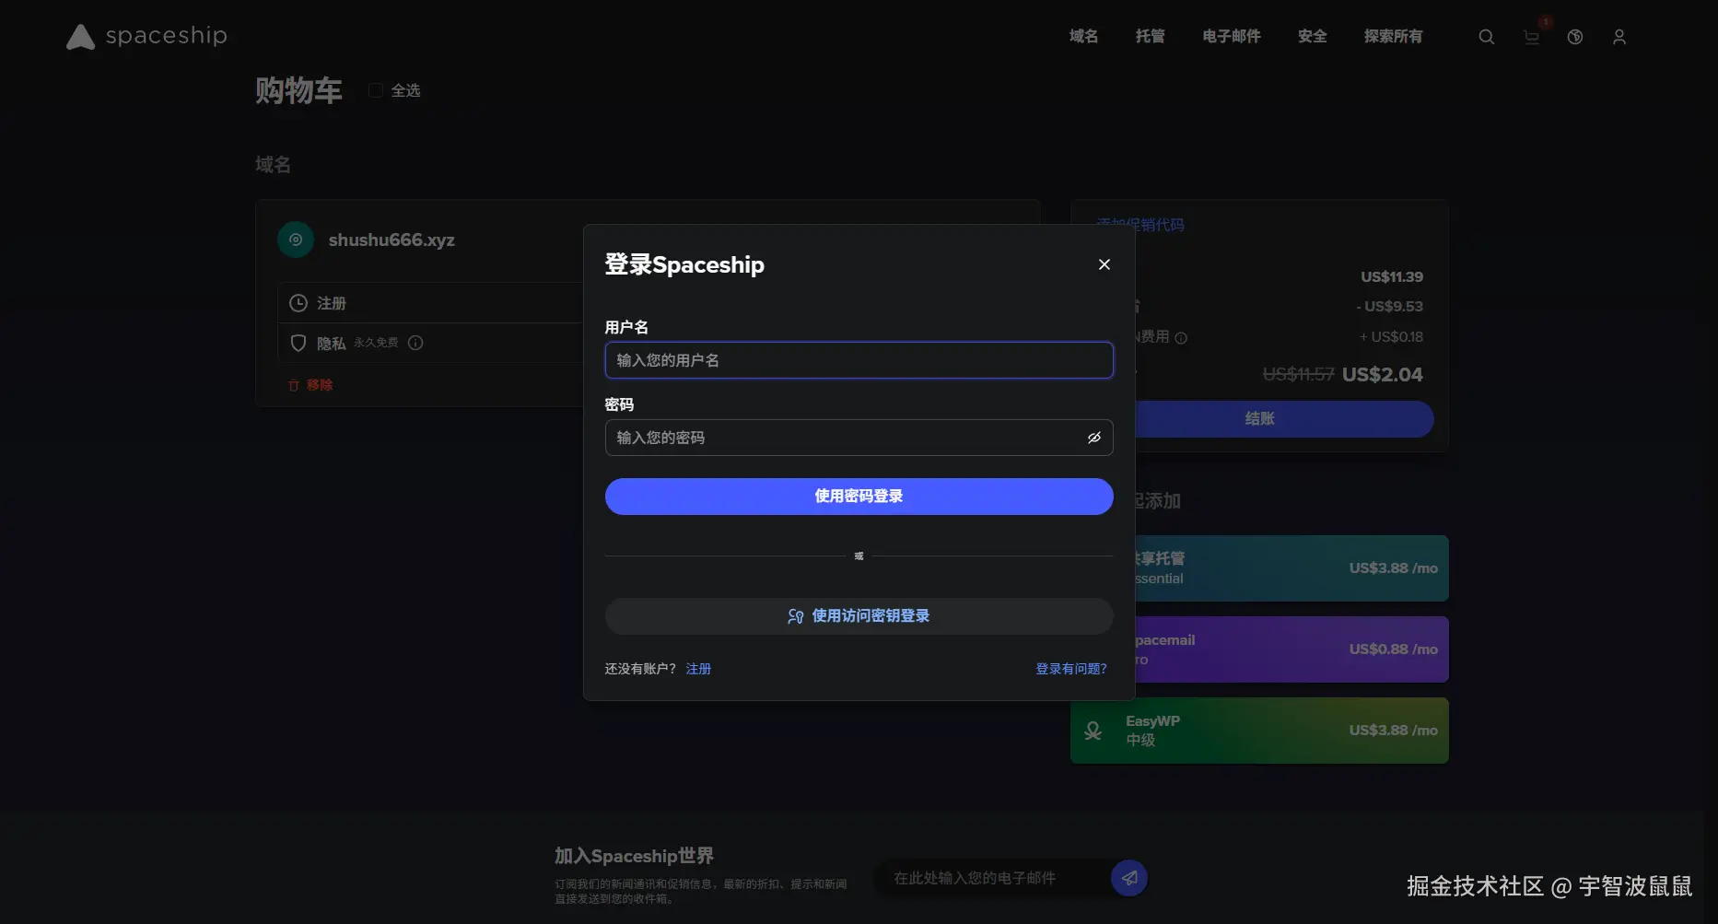Viewport: 1718px width, 924px height.
Task: Open the 探索所有 menu in the navigation
Action: (1394, 36)
